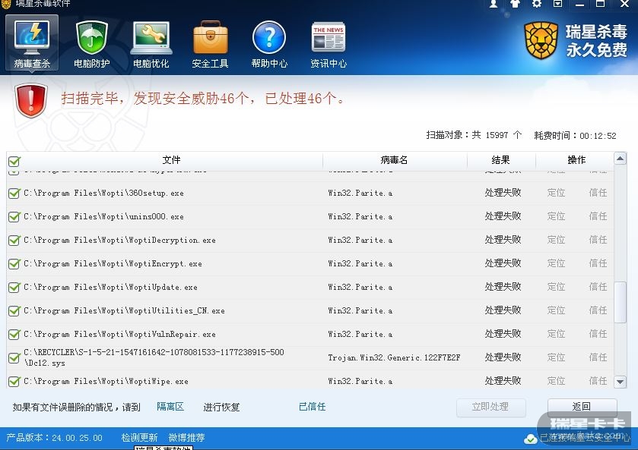Open the 隔离区 quarantine link
This screenshot has height=450, width=638.
pos(170,407)
